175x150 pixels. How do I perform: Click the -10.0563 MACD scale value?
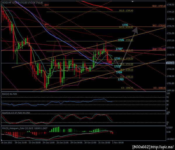click(170, 139)
